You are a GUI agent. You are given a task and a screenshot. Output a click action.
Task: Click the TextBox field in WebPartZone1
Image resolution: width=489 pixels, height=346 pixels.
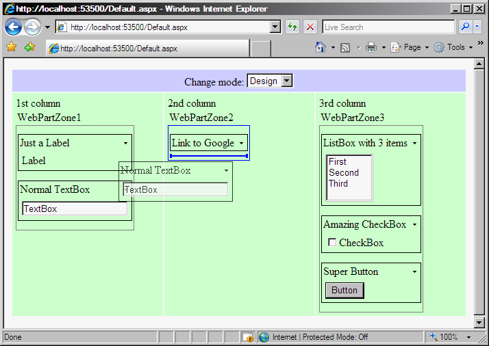pos(75,209)
